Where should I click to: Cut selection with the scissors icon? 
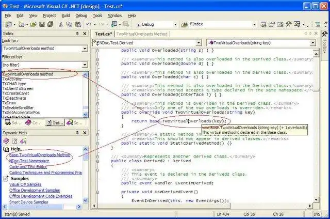click(x=61, y=24)
